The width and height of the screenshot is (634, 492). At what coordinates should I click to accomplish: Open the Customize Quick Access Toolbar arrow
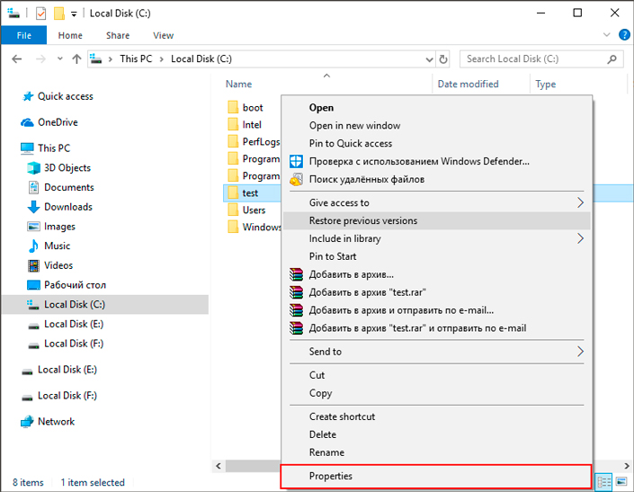(x=74, y=13)
